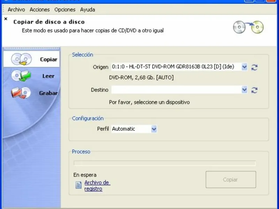Click the Proceso group label
This screenshot has width=279, height=209.
point(81,152)
